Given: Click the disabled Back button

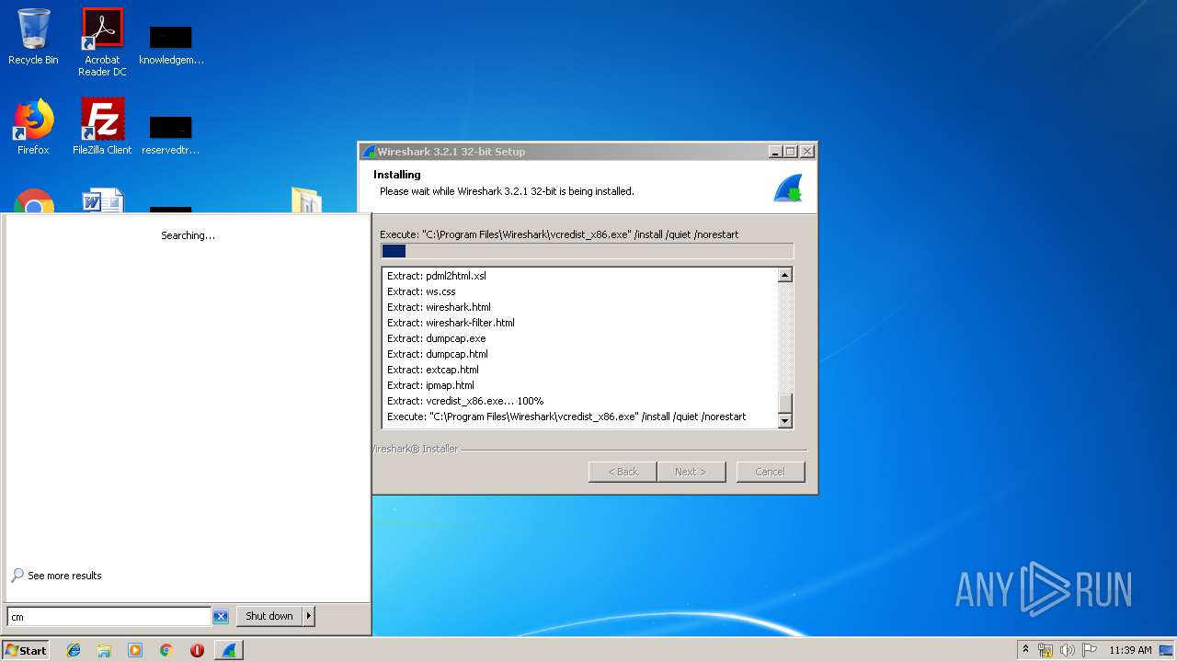Looking at the screenshot, I should (x=623, y=472).
